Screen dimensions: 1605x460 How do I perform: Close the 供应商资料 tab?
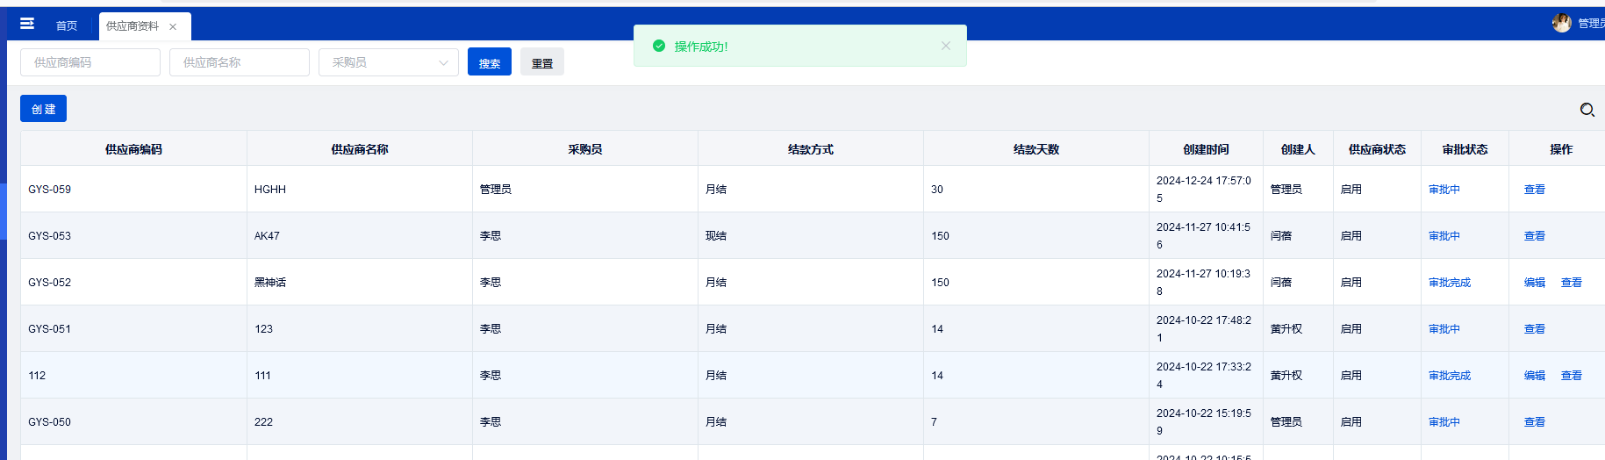tap(173, 27)
